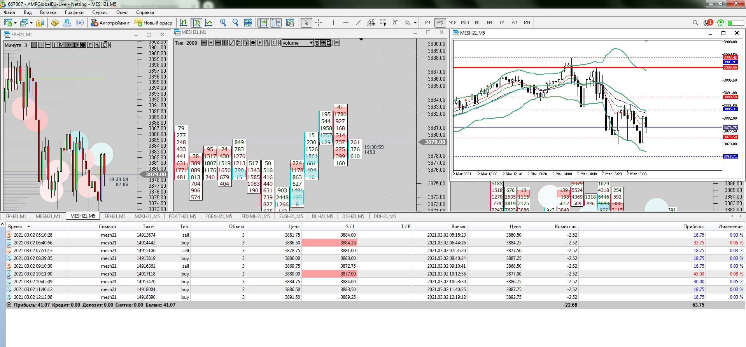
Task: Select the text label drawing tool
Action: (396, 23)
